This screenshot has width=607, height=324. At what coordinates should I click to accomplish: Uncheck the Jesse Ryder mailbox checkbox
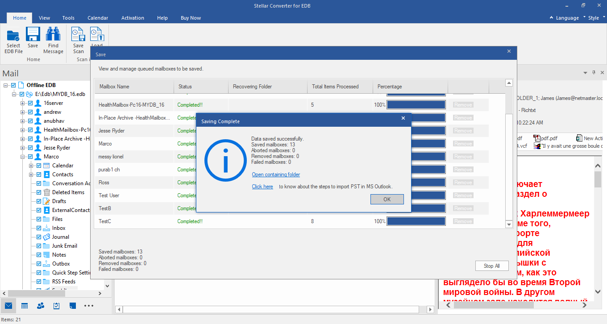30,148
